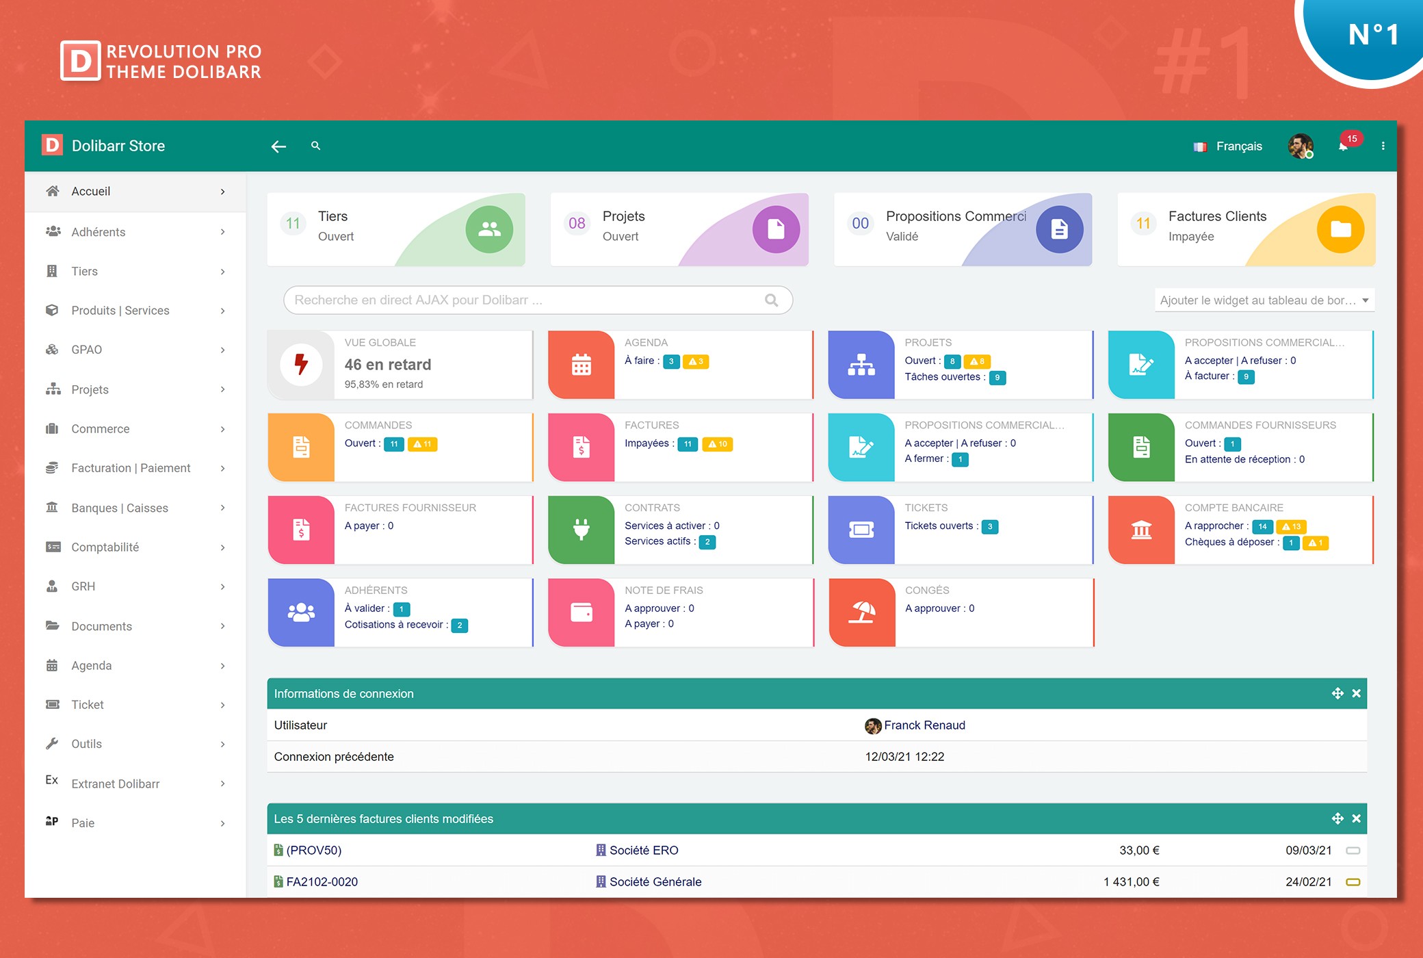Select Produits | Services in sidebar
Viewport: 1423px width, 958px height.
coord(120,311)
